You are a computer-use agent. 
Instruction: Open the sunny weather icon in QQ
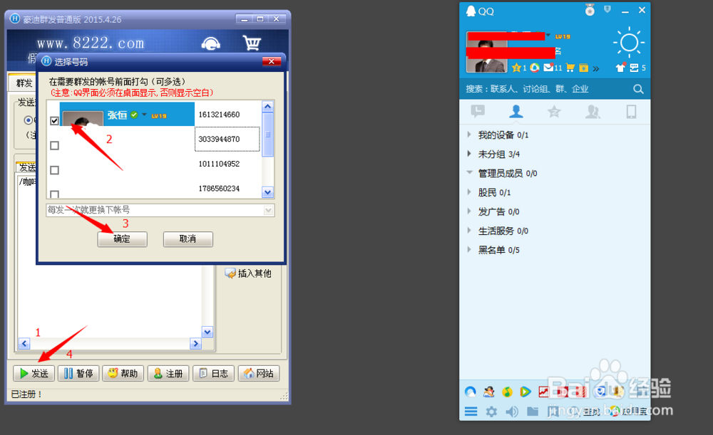pyautogui.click(x=629, y=43)
